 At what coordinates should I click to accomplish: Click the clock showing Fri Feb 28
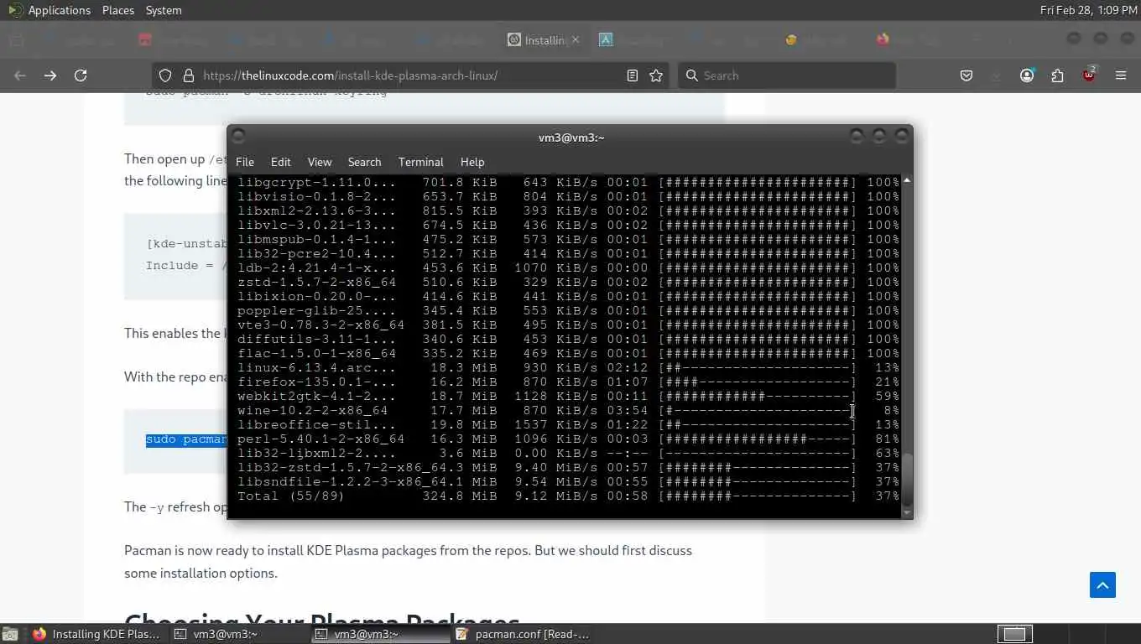(1088, 10)
